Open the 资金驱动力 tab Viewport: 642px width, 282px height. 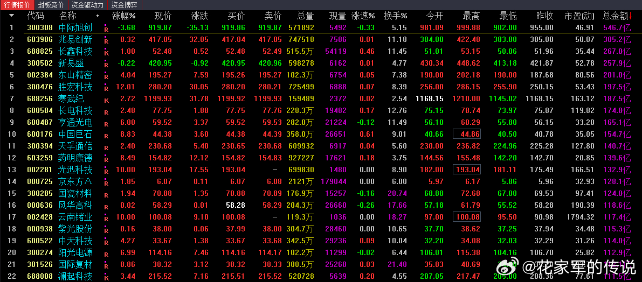[x=87, y=5]
